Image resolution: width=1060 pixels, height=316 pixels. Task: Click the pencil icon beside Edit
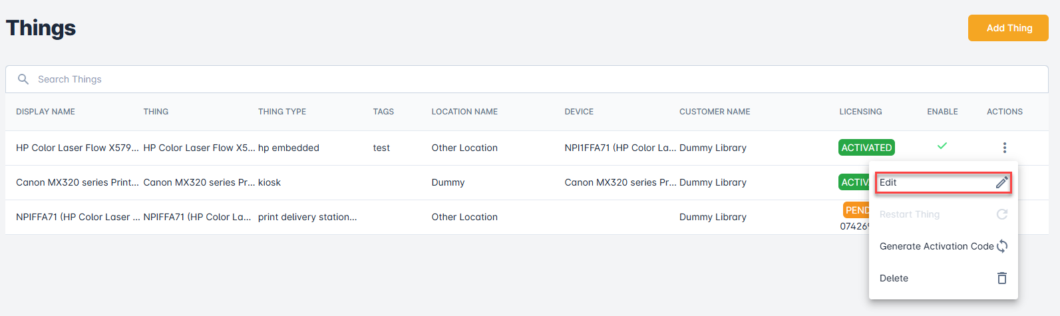click(x=1001, y=182)
